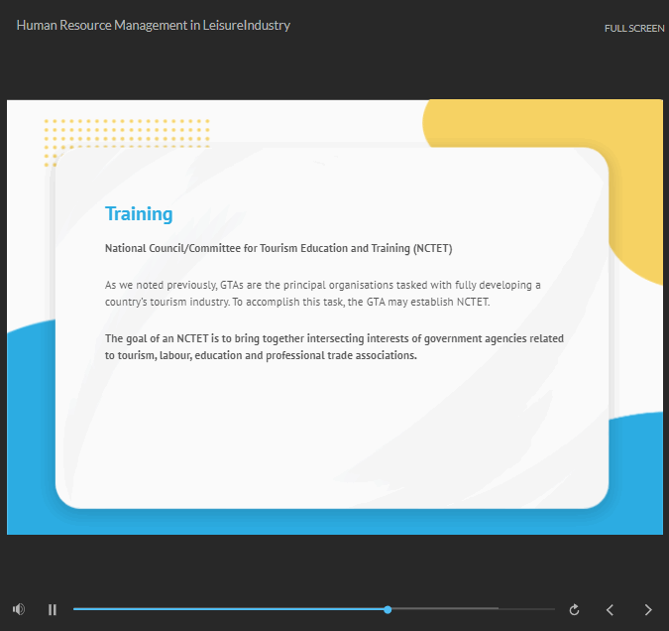This screenshot has width=669, height=631.
Task: Click the replay slide circular arrow icon
Action: [x=574, y=609]
